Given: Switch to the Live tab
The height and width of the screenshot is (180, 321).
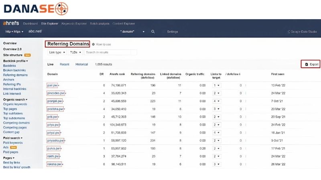Looking at the screenshot, I should (51, 64).
